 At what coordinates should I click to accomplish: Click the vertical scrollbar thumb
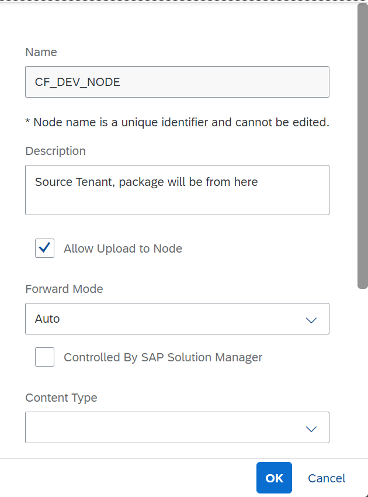tap(362, 146)
